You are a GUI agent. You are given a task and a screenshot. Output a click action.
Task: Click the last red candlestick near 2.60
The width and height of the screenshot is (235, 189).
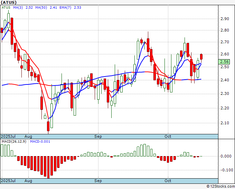(x=201, y=57)
